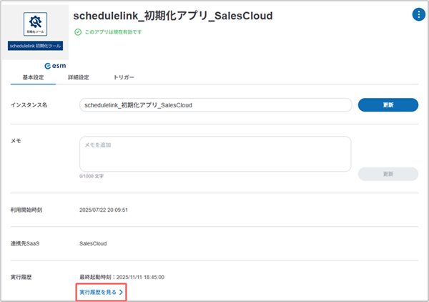Click the green checkmark status icon
This screenshot has height=302, width=429.
coord(77,32)
